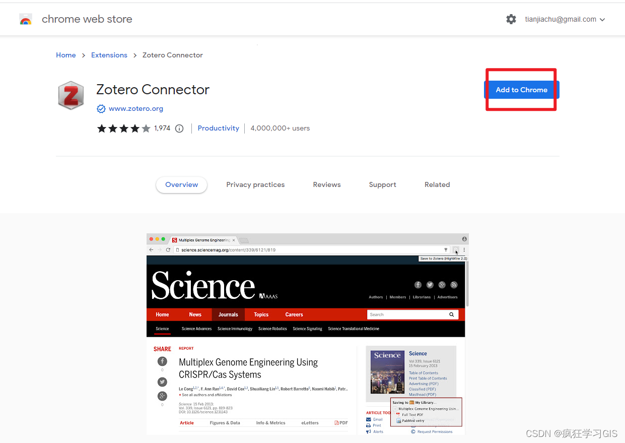Open the Privacy practices tab
This screenshot has height=443, width=625.
[x=255, y=184]
